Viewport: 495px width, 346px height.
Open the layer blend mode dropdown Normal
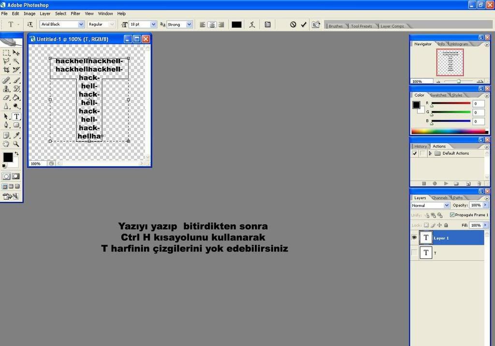446,205
